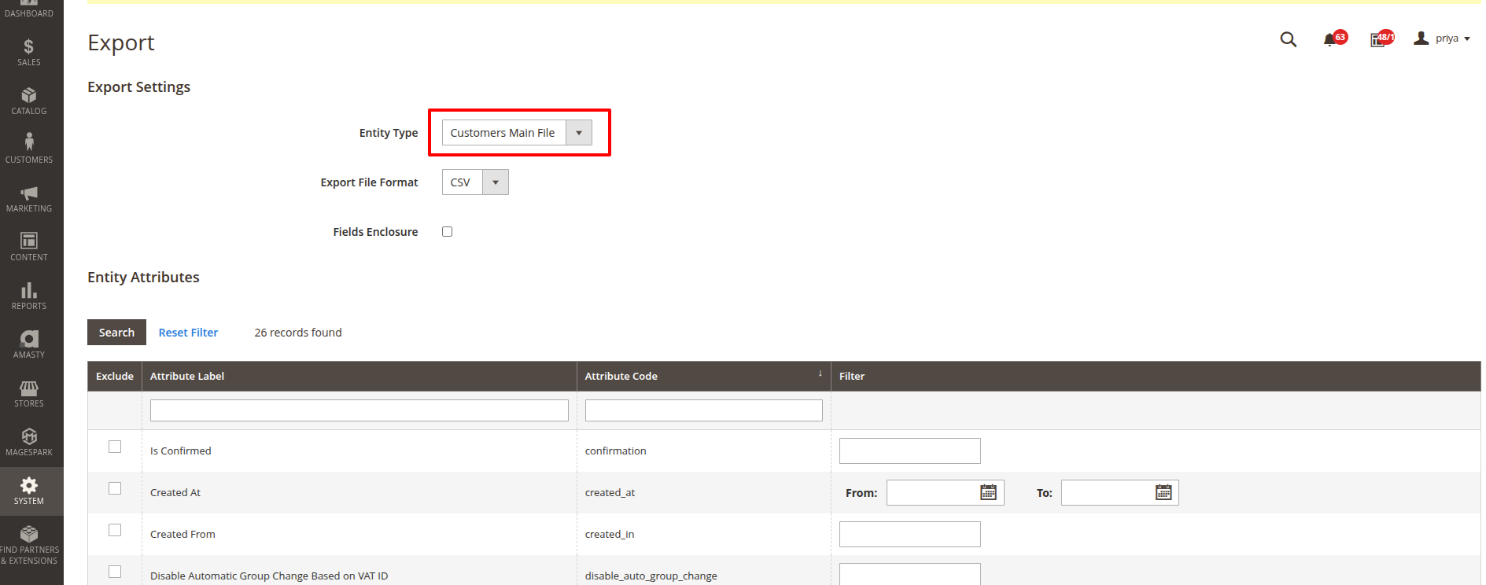Viewport: 1486px width, 585px height.
Task: Click the Attribute Code filter field
Action: point(704,410)
